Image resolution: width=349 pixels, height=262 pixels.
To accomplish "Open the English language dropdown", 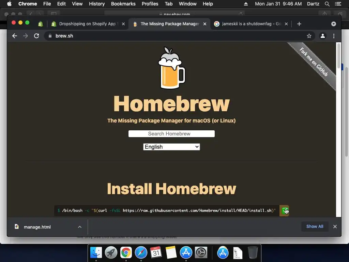I will coord(171,147).
